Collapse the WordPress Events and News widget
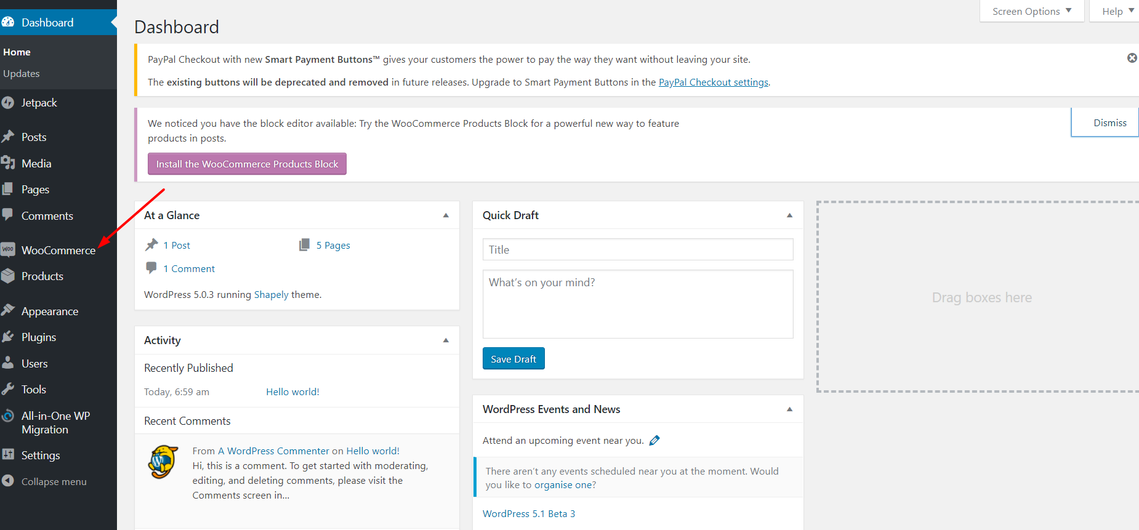Image resolution: width=1139 pixels, height=530 pixels. coord(789,409)
